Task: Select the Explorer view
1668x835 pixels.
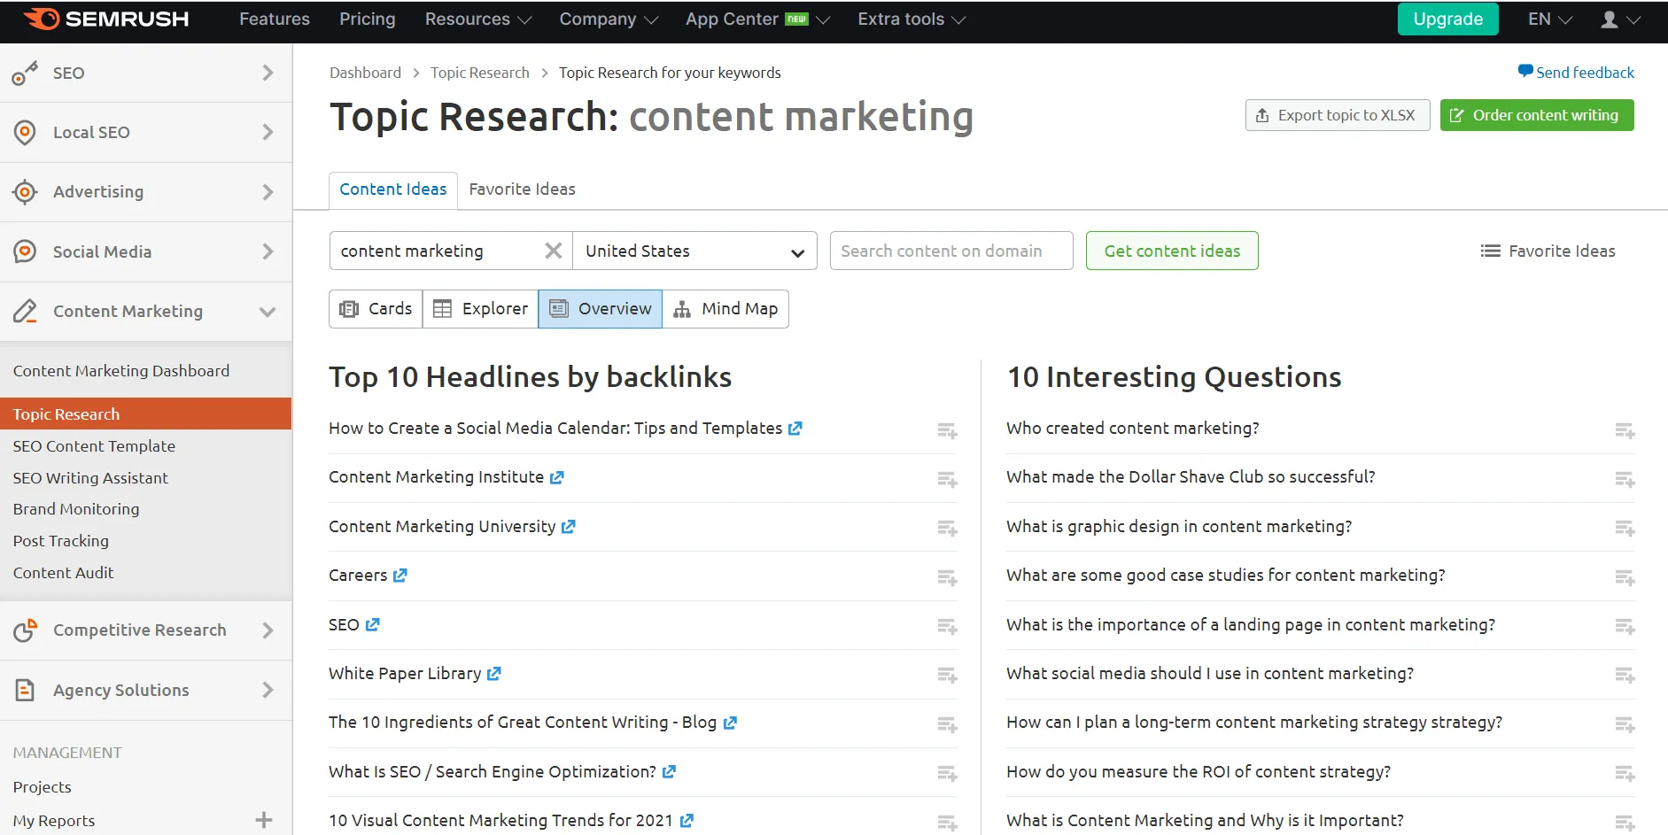Action: pos(480,309)
